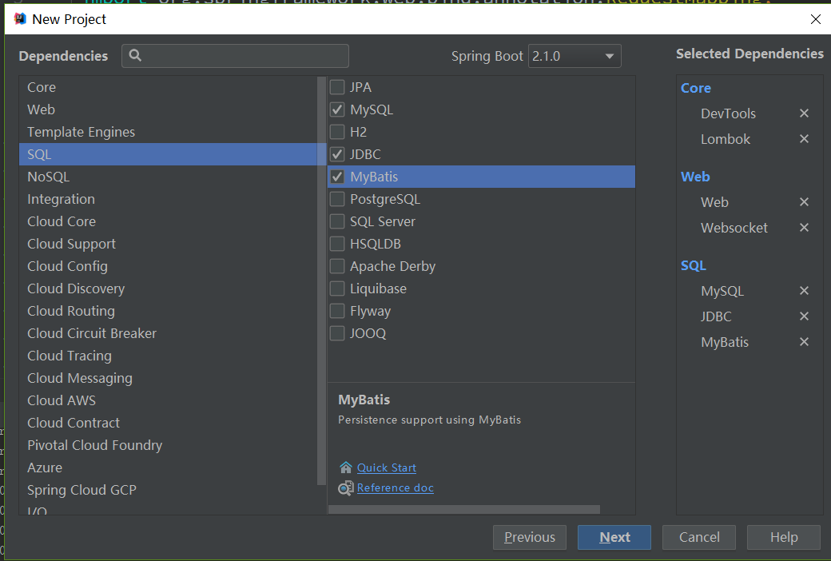This screenshot has height=561, width=831.
Task: Open the Reference doc link
Action: point(396,487)
